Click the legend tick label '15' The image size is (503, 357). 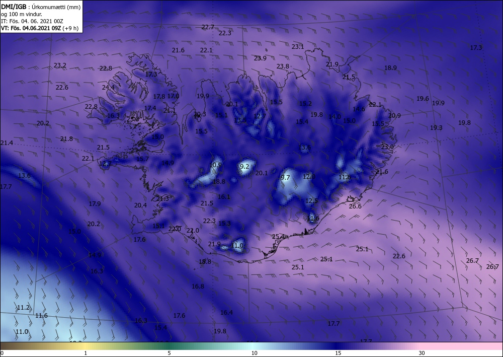click(x=338, y=353)
